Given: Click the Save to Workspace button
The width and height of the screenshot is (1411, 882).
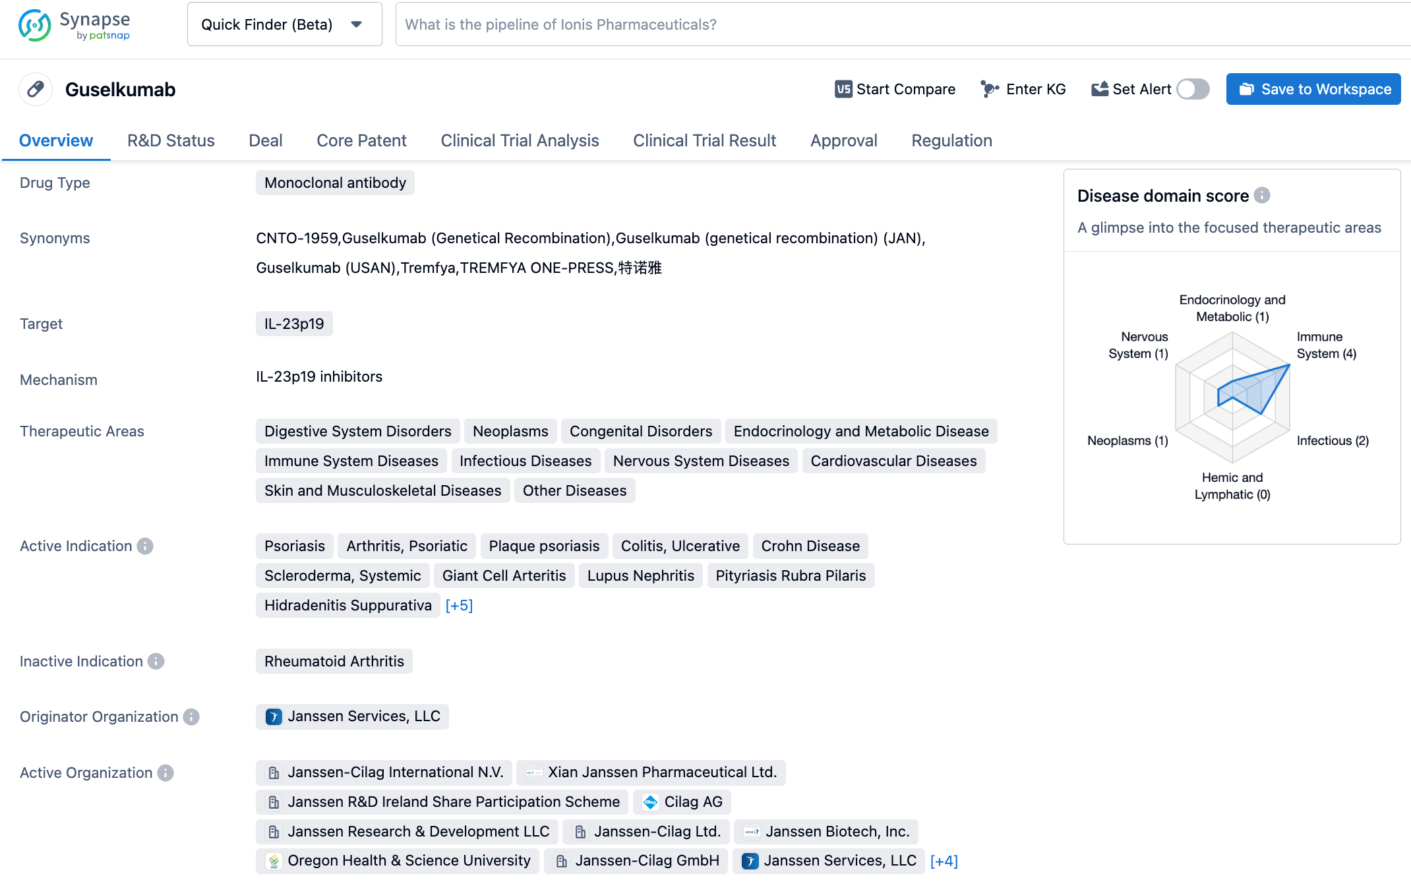Looking at the screenshot, I should [x=1315, y=90].
